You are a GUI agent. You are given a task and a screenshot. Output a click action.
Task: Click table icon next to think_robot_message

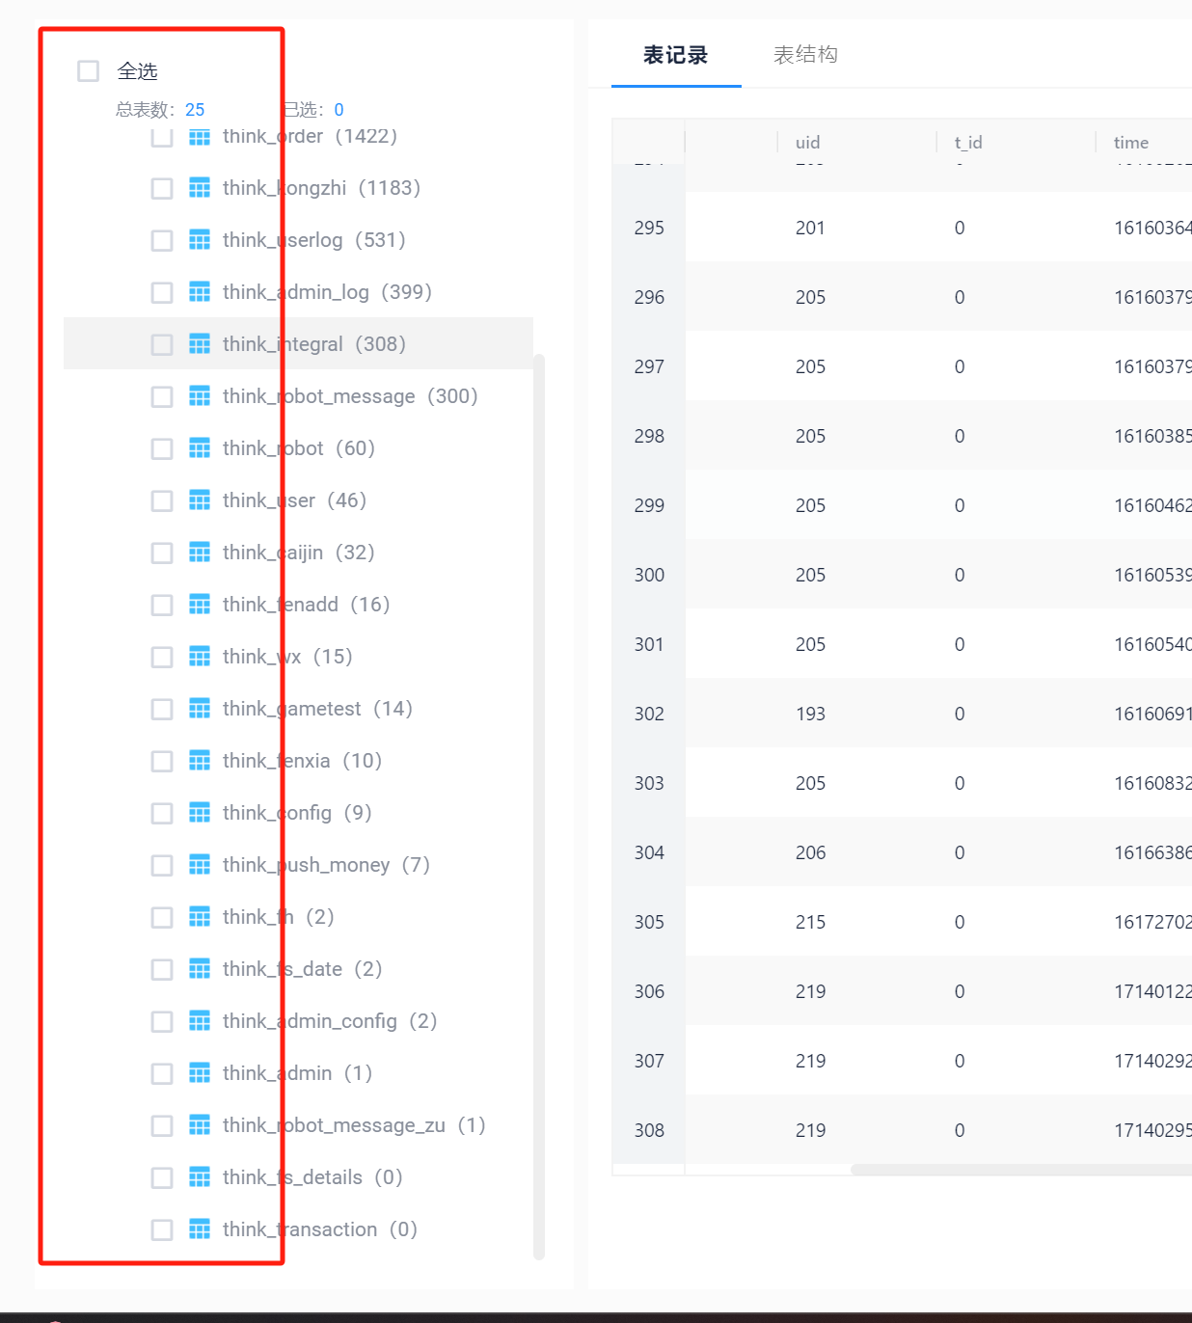click(200, 396)
